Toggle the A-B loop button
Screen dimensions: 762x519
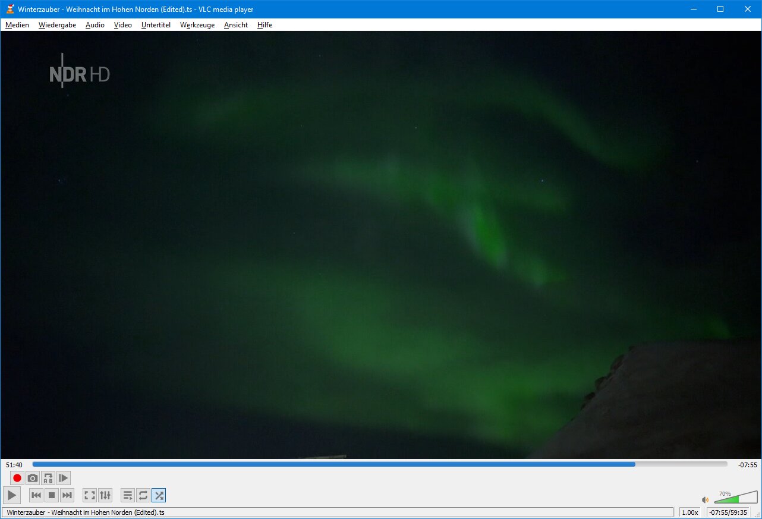click(x=48, y=478)
